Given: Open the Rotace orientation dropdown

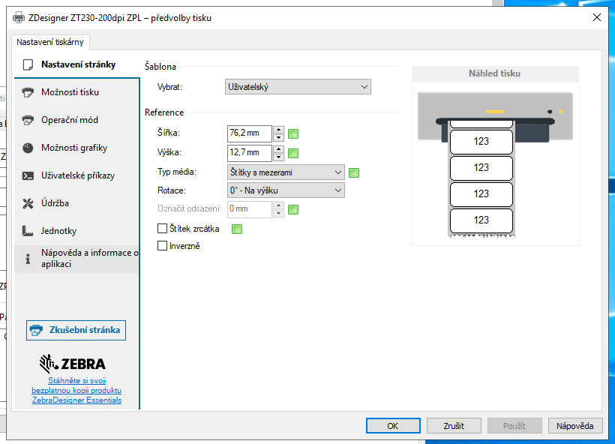Looking at the screenshot, I should [285, 190].
